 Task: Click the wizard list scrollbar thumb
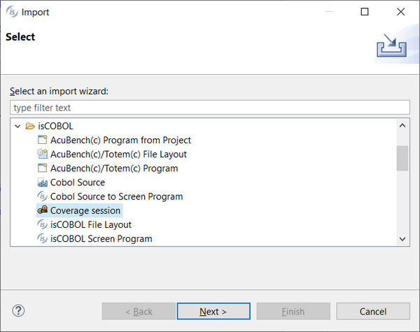(x=402, y=158)
